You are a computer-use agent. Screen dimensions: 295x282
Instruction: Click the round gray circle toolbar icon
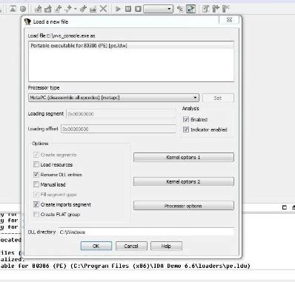click(x=23, y=9)
